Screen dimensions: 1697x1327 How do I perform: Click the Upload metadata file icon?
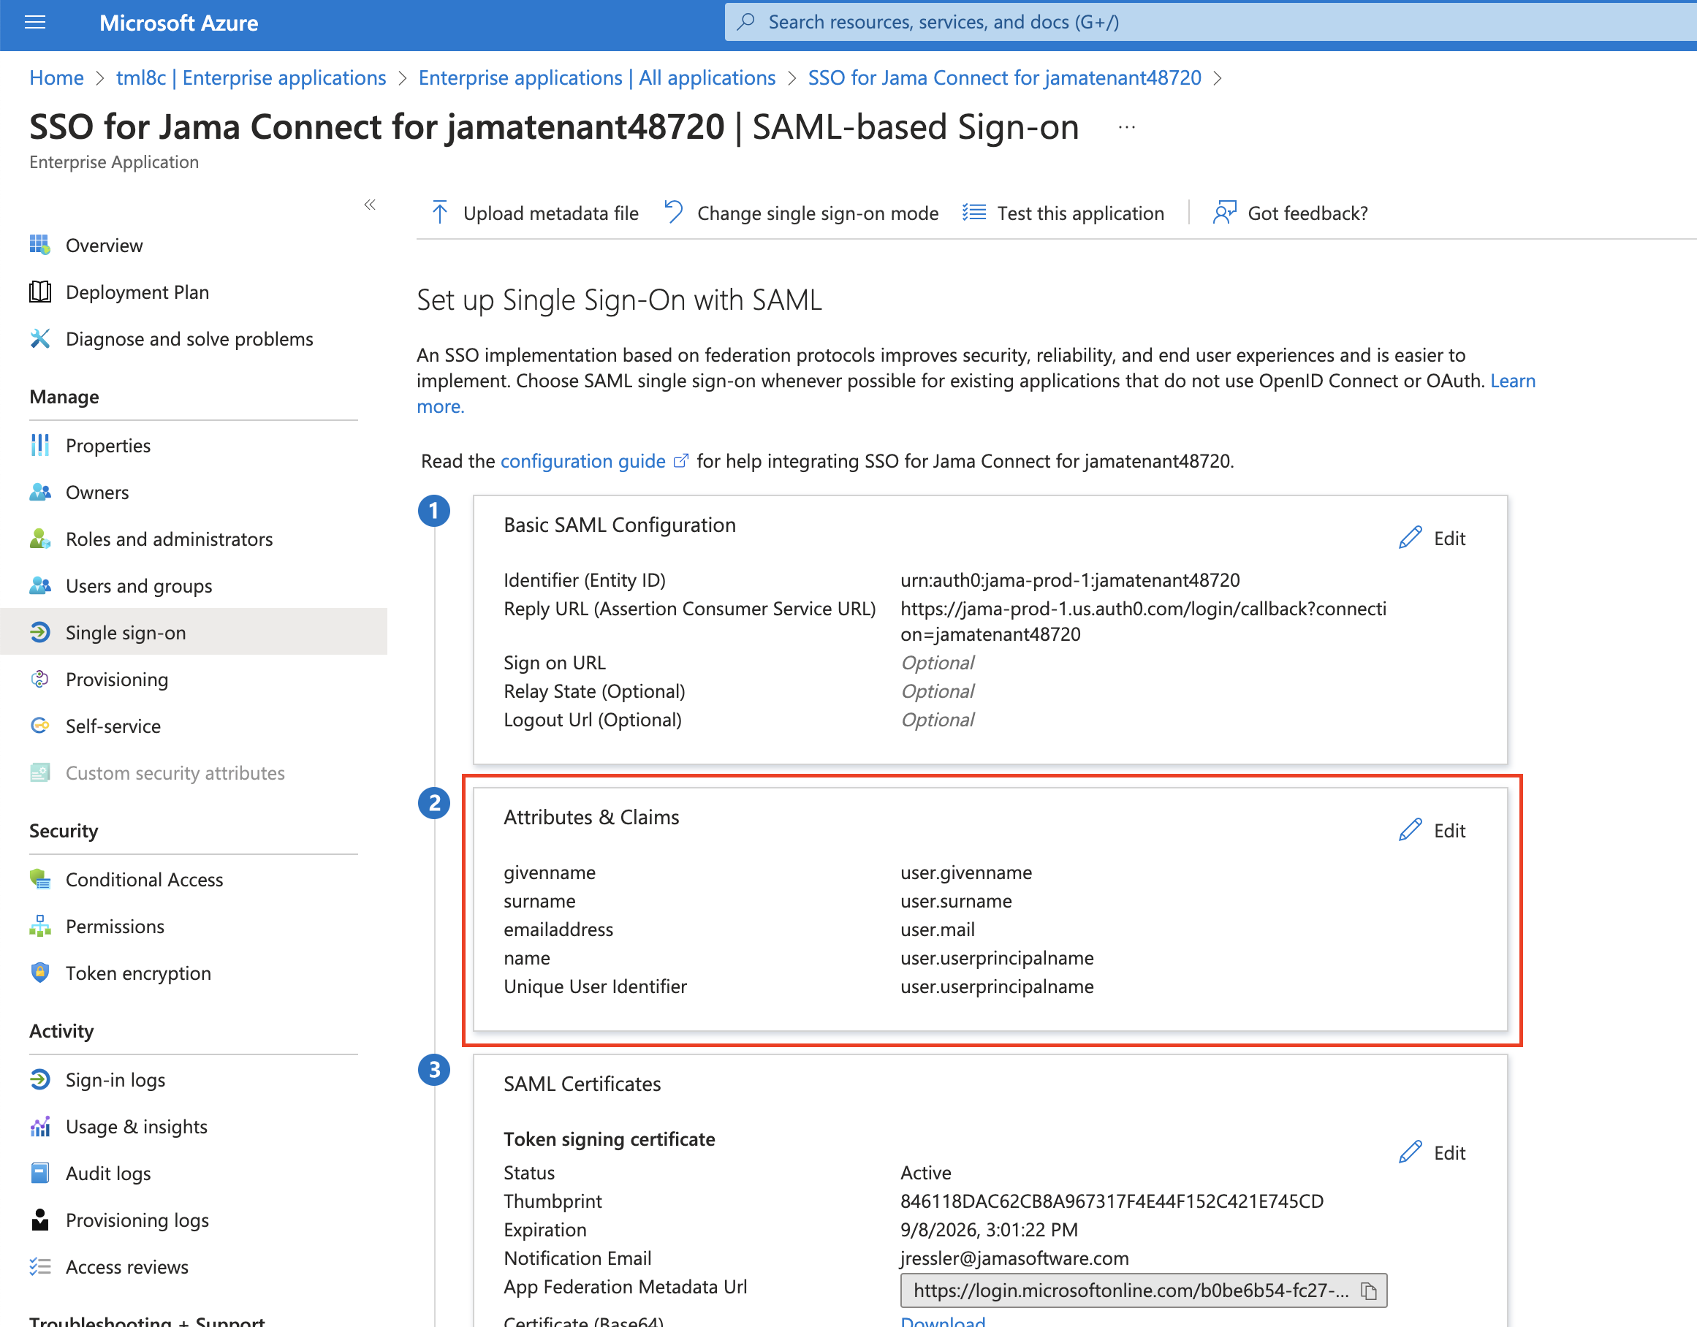[x=440, y=212]
